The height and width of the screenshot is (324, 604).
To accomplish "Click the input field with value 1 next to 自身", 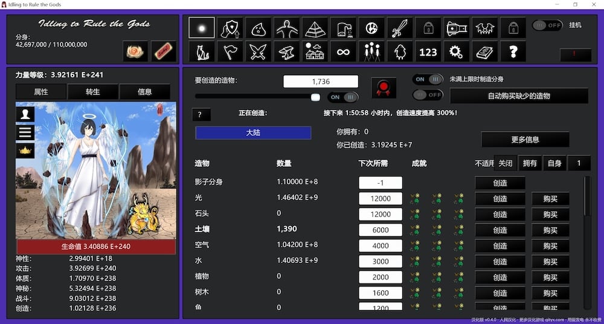I will [x=579, y=163].
